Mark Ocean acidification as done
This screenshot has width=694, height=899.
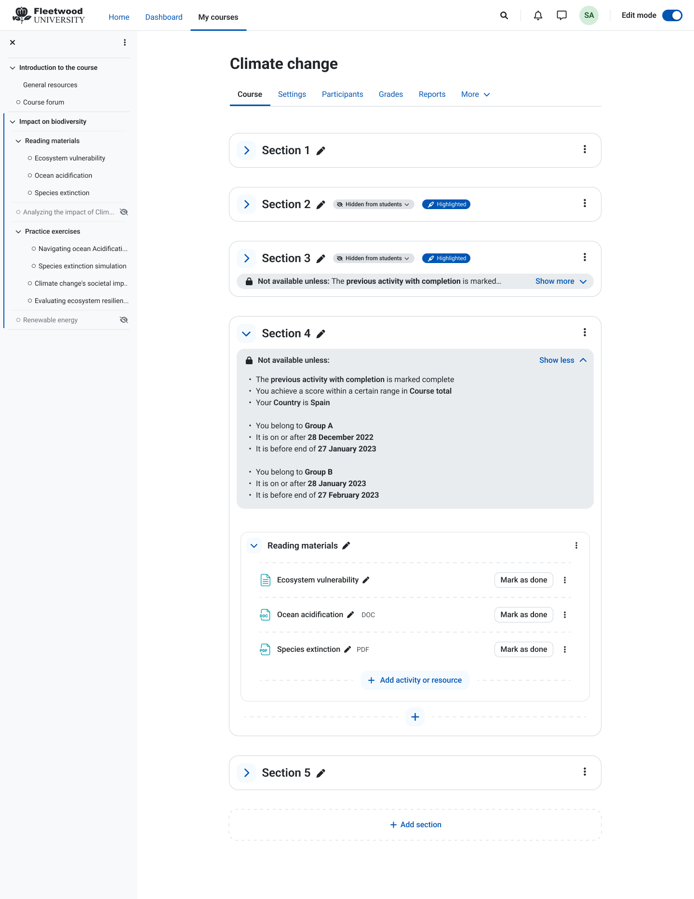524,615
